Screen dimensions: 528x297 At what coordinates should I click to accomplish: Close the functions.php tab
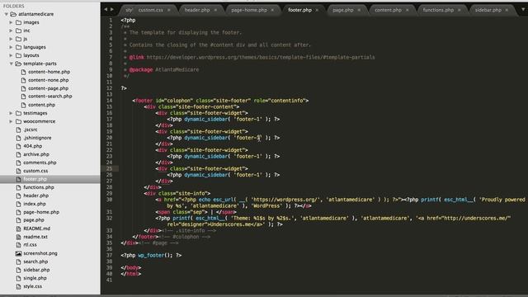[x=459, y=10]
